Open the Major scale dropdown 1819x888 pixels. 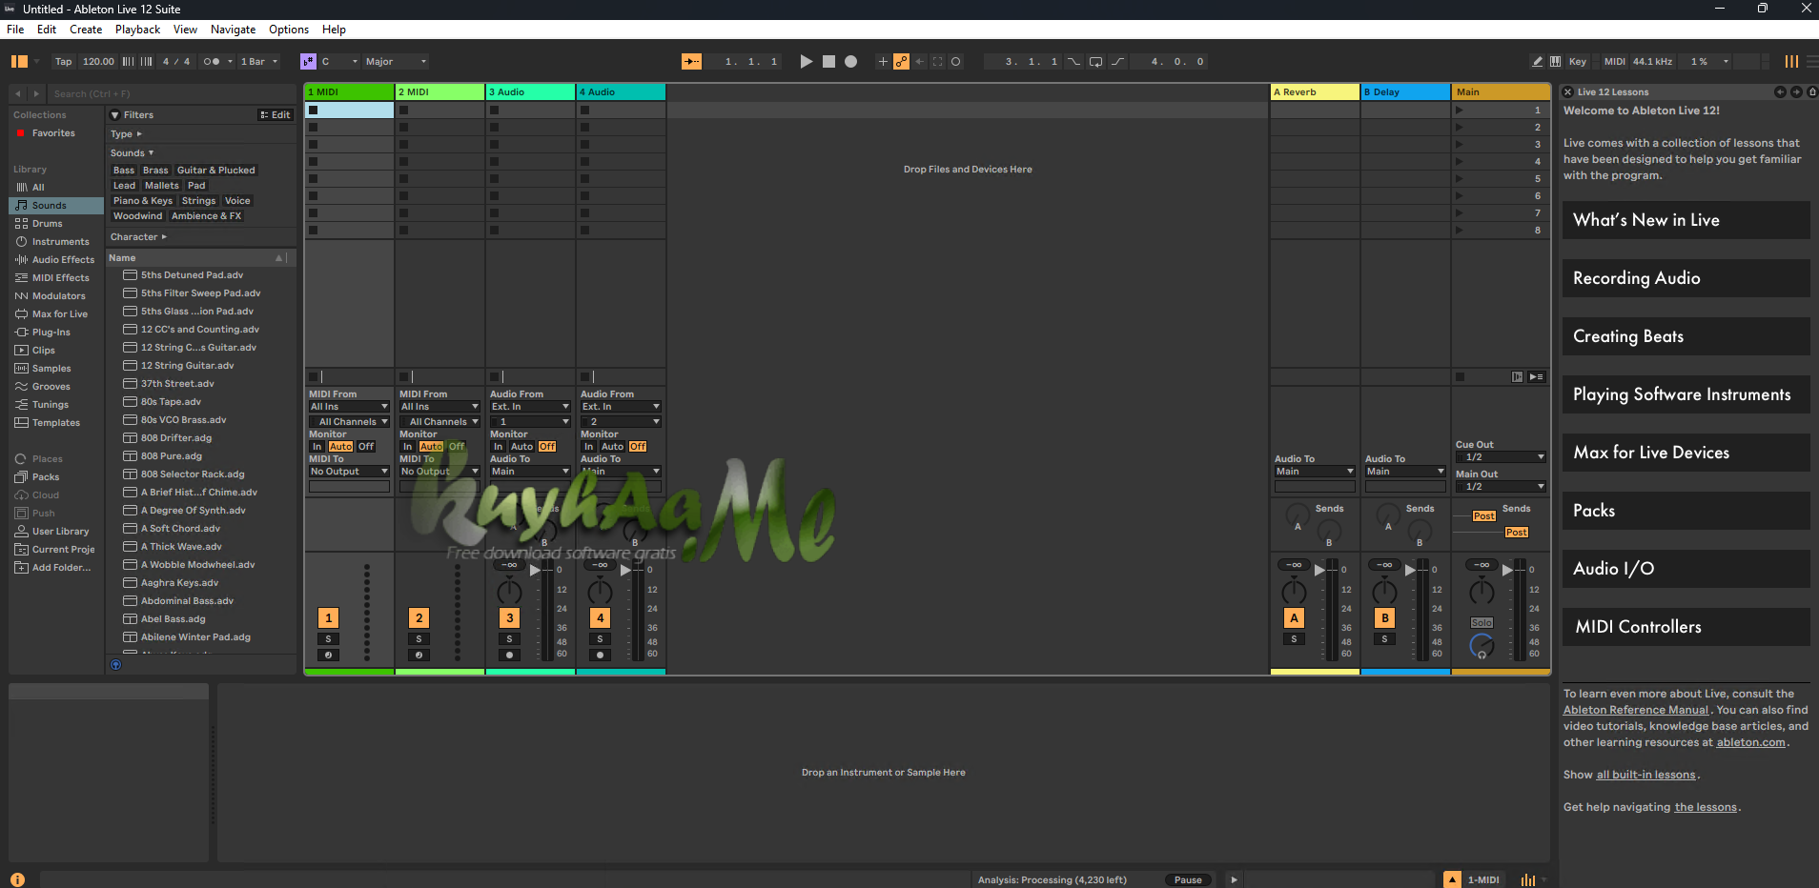(x=396, y=61)
